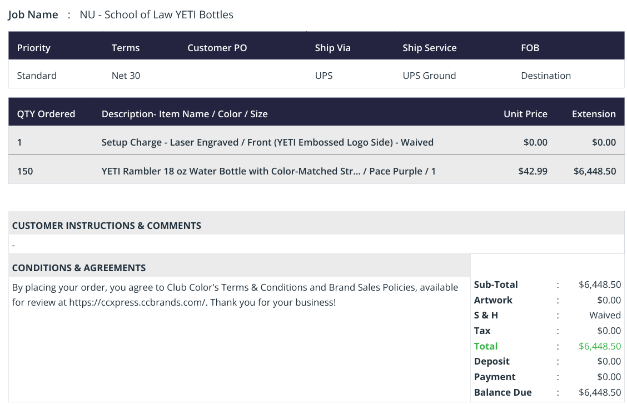Click the Balance Due amount
The height and width of the screenshot is (404, 627).
coord(600,392)
